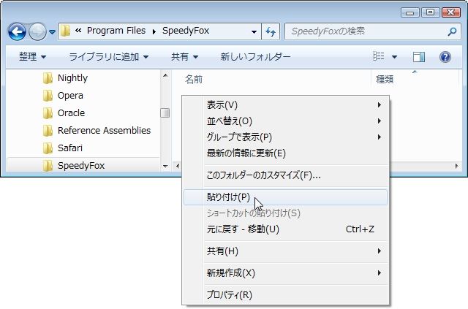This screenshot has height=309, width=468.
Task: Choose 最新の情報に更新(E) from context menu
Action: (285, 153)
